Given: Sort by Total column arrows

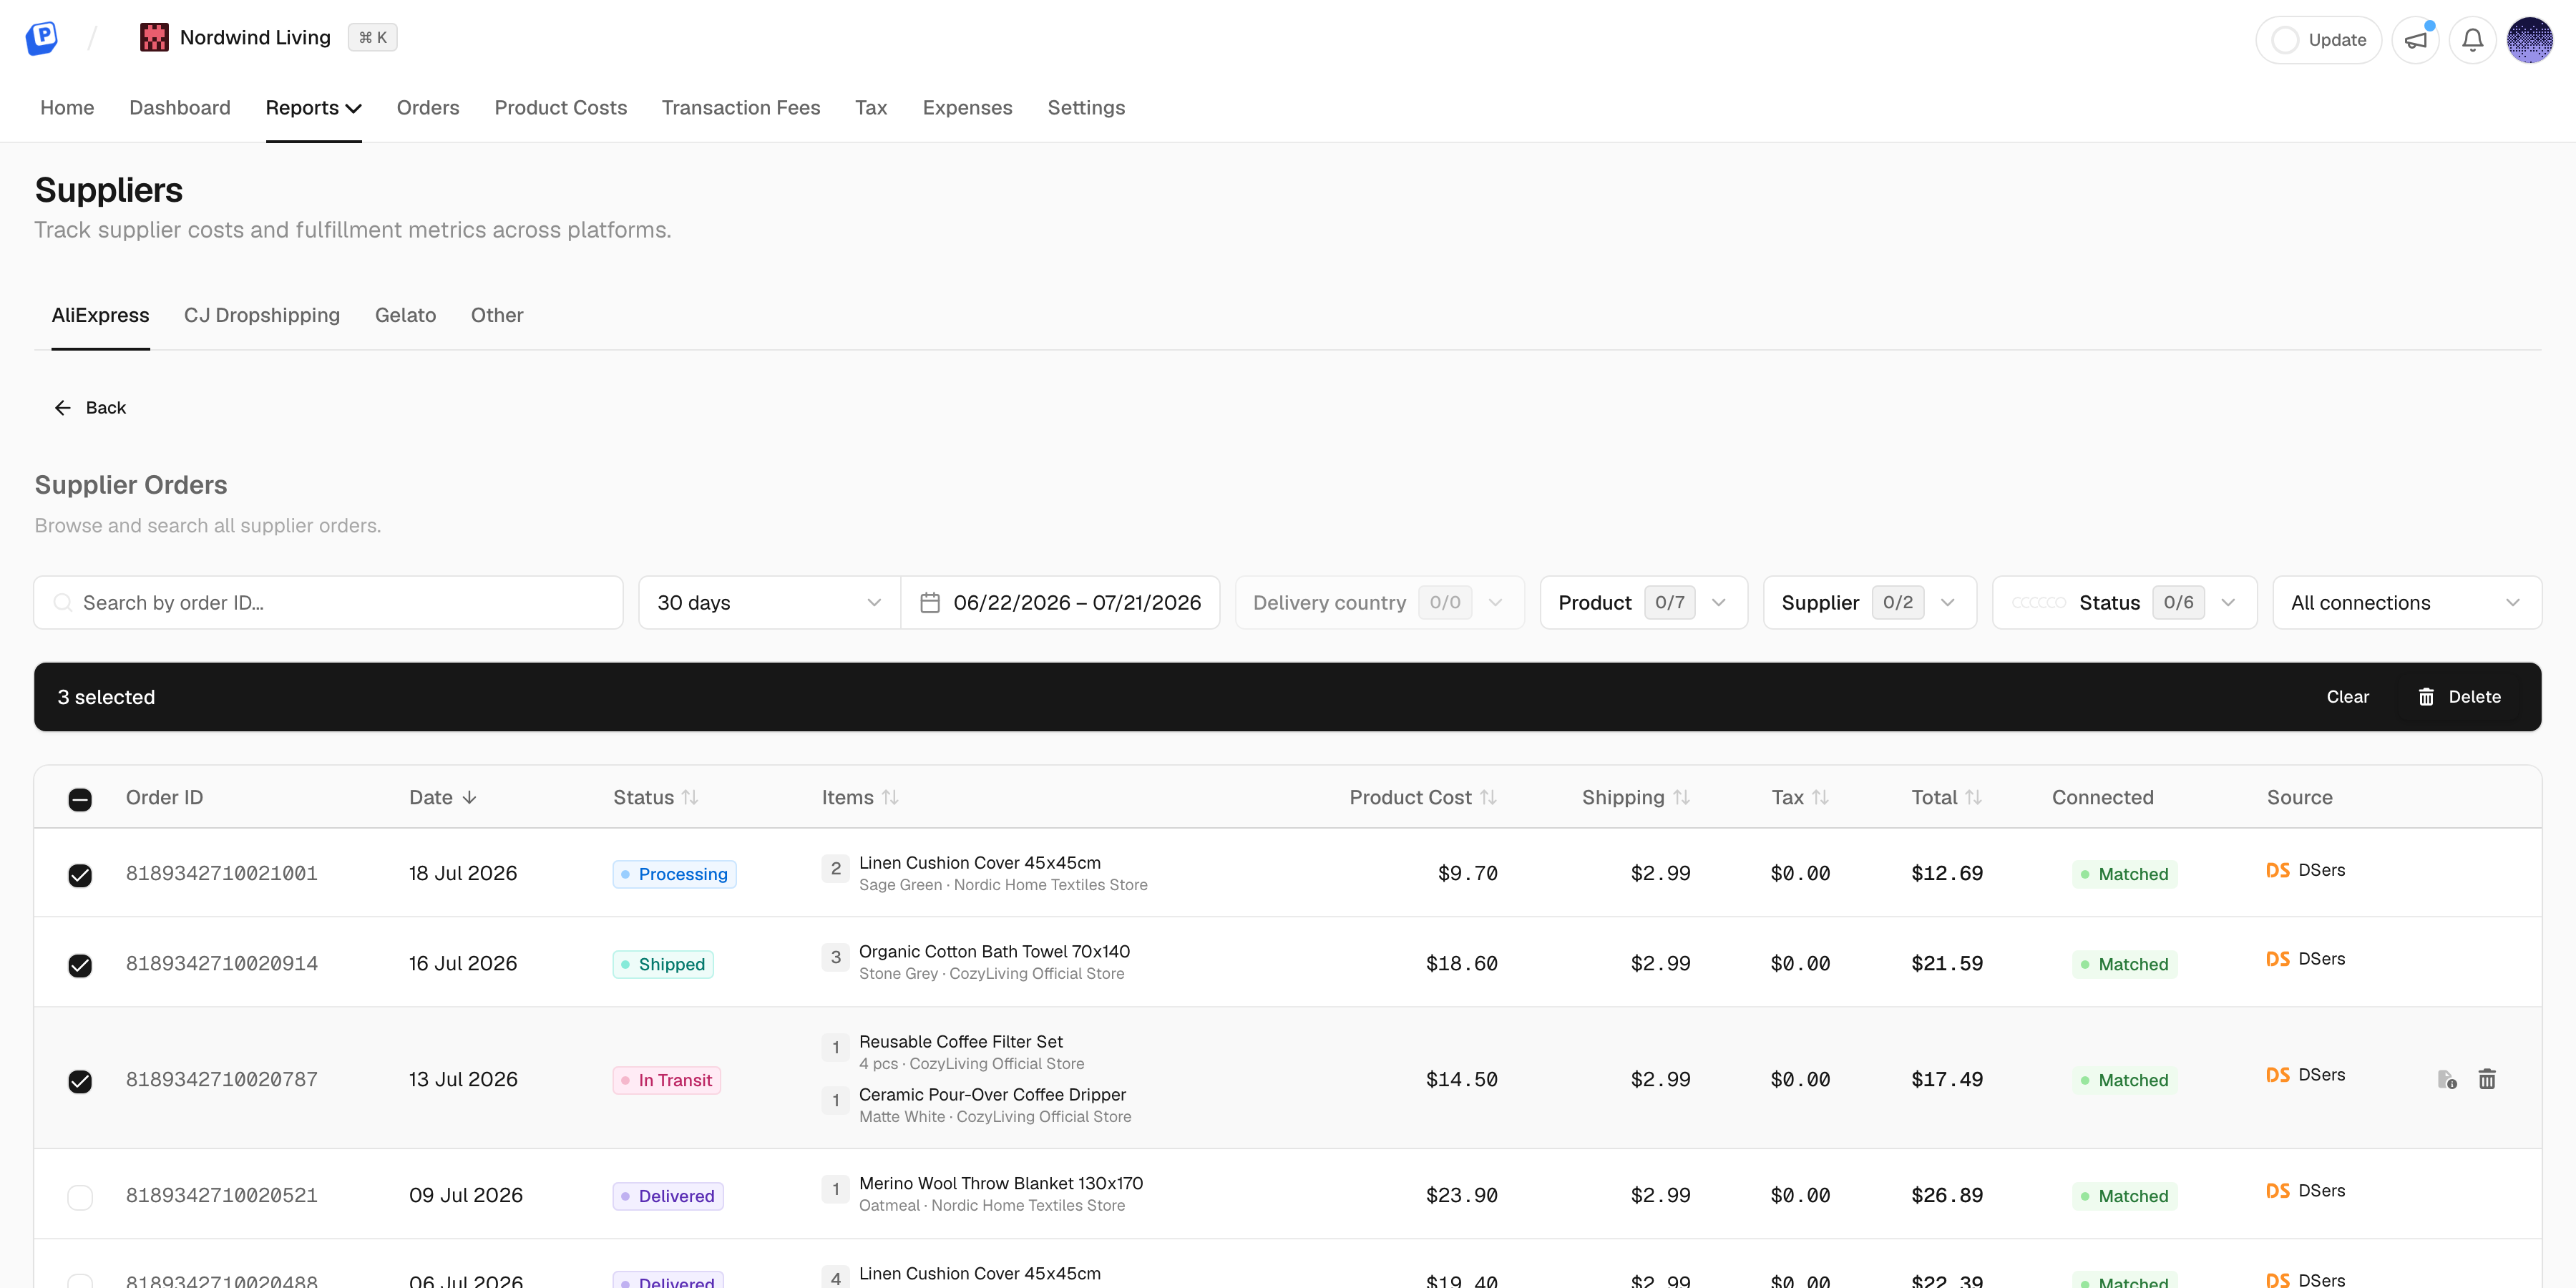Looking at the screenshot, I should click(x=1973, y=797).
